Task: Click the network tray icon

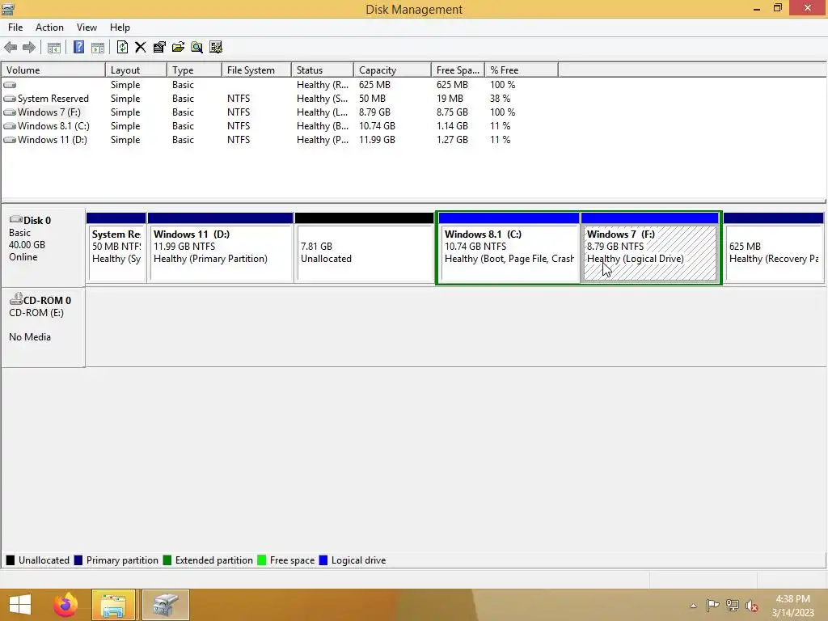Action: (732, 605)
